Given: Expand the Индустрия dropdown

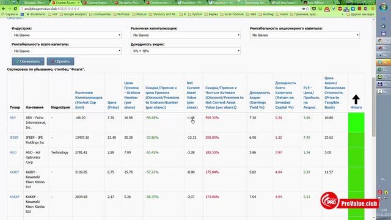Looking at the screenshot, I should 67,35.
